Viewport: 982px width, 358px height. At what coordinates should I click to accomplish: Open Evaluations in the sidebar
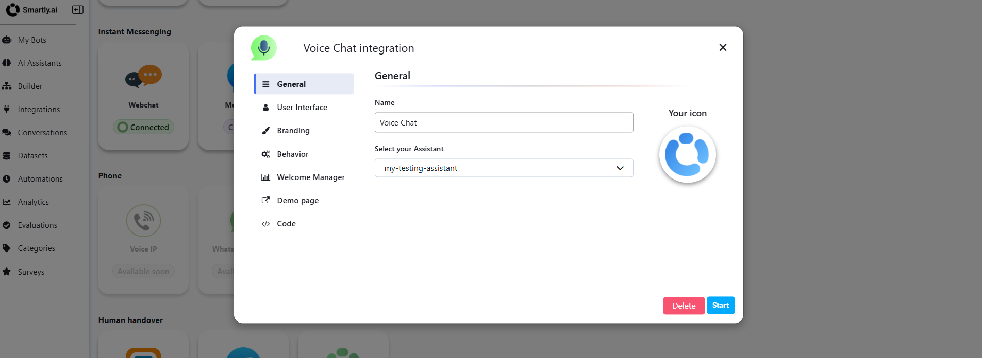click(x=37, y=225)
